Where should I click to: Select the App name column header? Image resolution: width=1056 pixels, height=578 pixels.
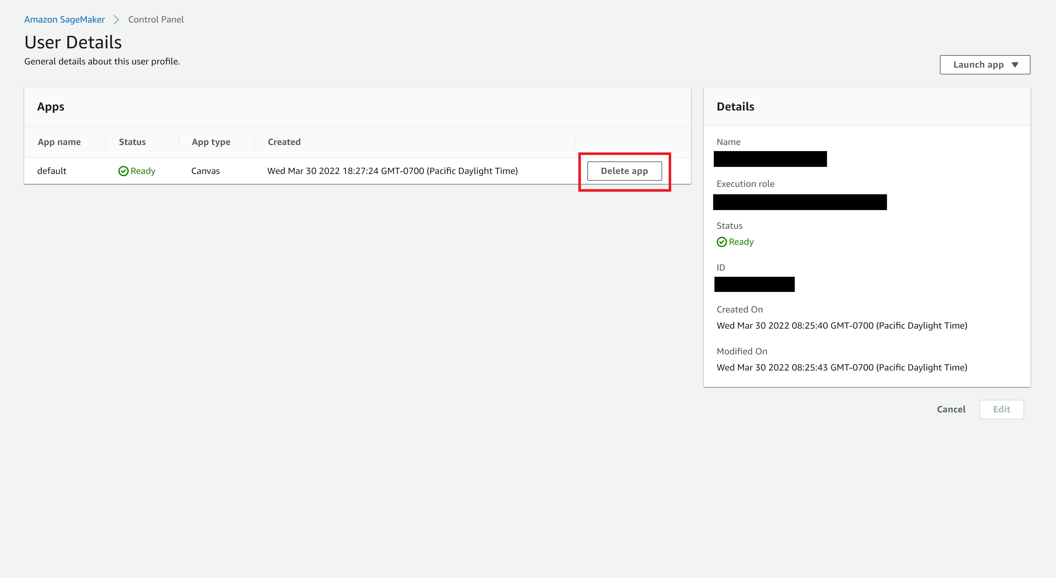click(x=59, y=142)
